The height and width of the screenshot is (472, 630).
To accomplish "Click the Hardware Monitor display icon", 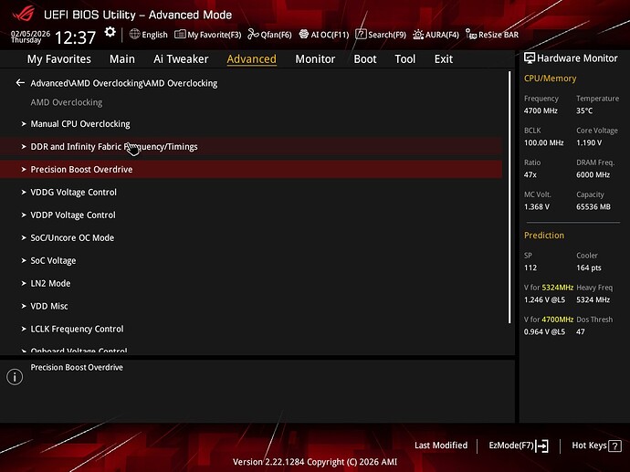I will 530,58.
